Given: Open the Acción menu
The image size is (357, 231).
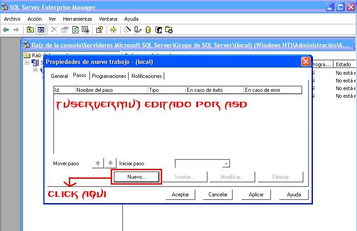Looking at the screenshot, I should click(x=35, y=19).
